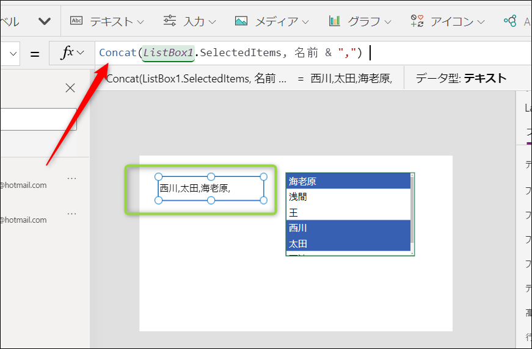Expand the label dropdown chevron in ribbon
532x349 pixels.
(45, 22)
